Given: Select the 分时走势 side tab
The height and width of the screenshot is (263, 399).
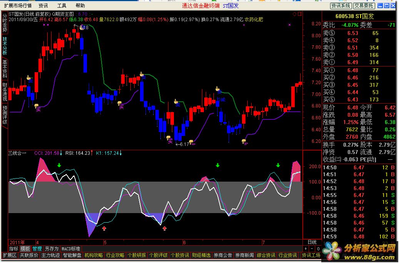Looking at the screenshot, I should coord(5,23).
